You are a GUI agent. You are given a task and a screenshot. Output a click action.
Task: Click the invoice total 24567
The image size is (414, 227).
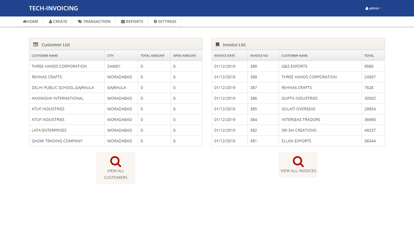coord(370,77)
